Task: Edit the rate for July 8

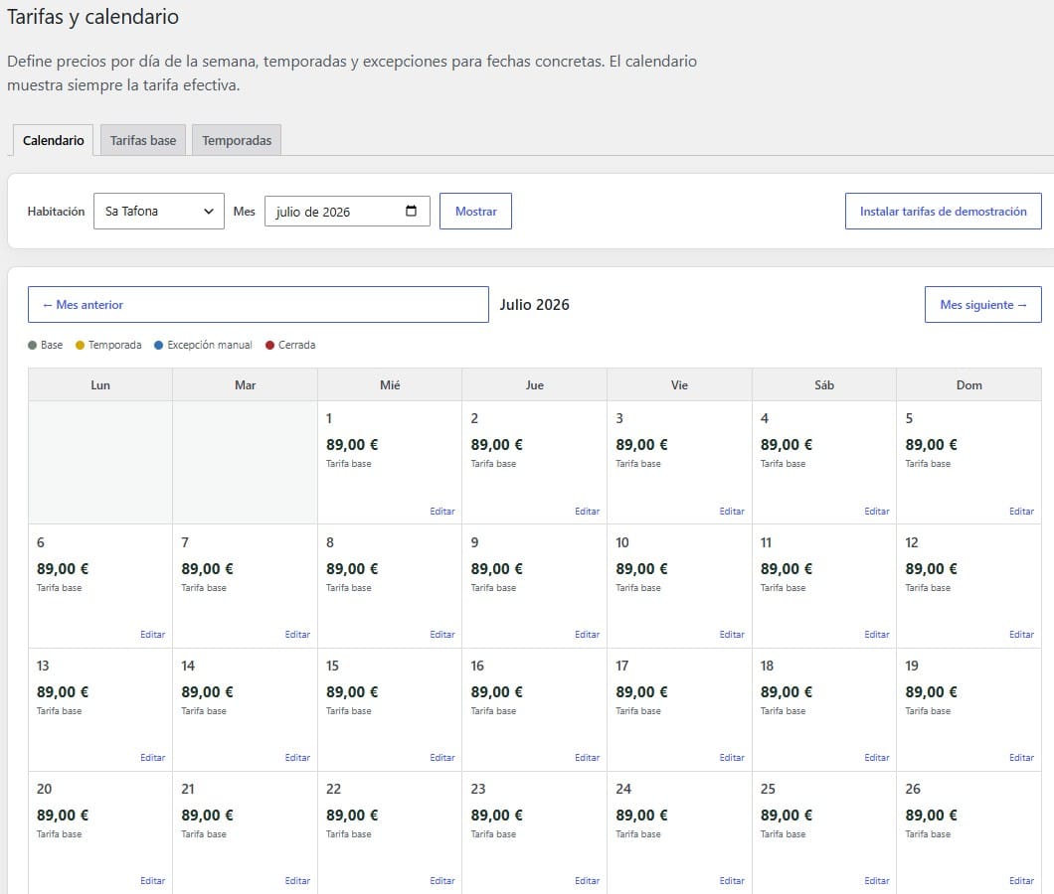Action: click(x=442, y=634)
